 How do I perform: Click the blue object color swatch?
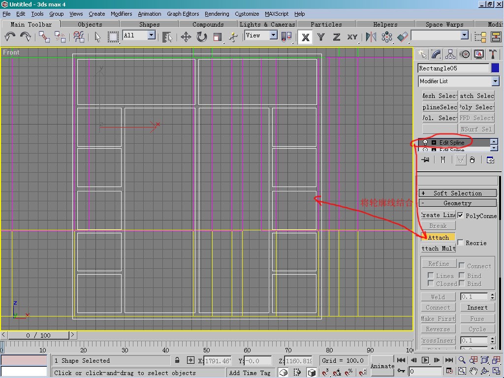point(495,68)
